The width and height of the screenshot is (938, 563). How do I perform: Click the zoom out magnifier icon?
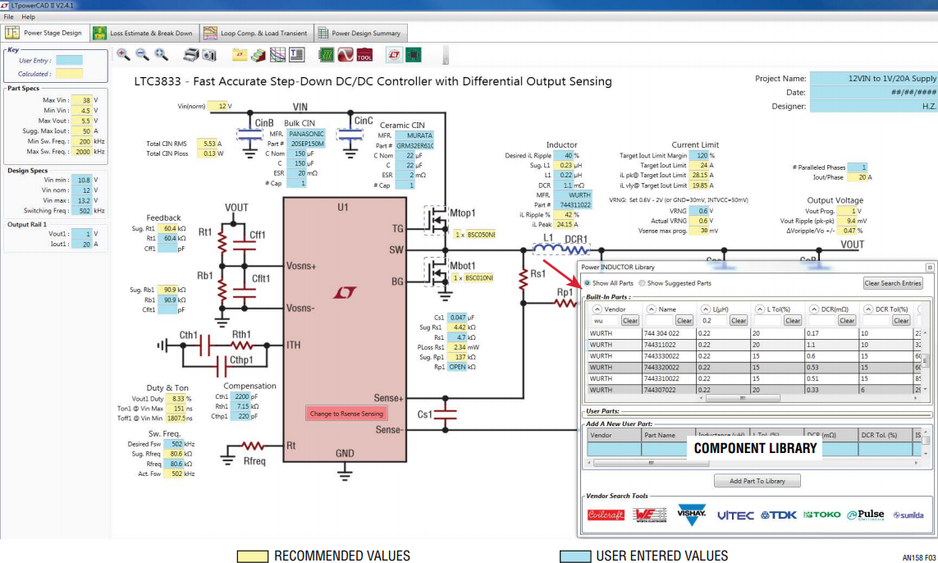pos(142,54)
